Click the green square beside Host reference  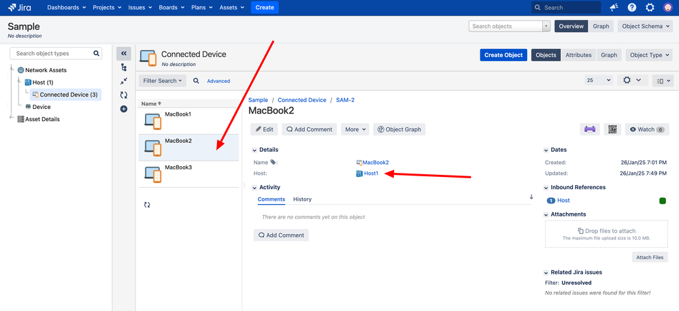click(662, 201)
